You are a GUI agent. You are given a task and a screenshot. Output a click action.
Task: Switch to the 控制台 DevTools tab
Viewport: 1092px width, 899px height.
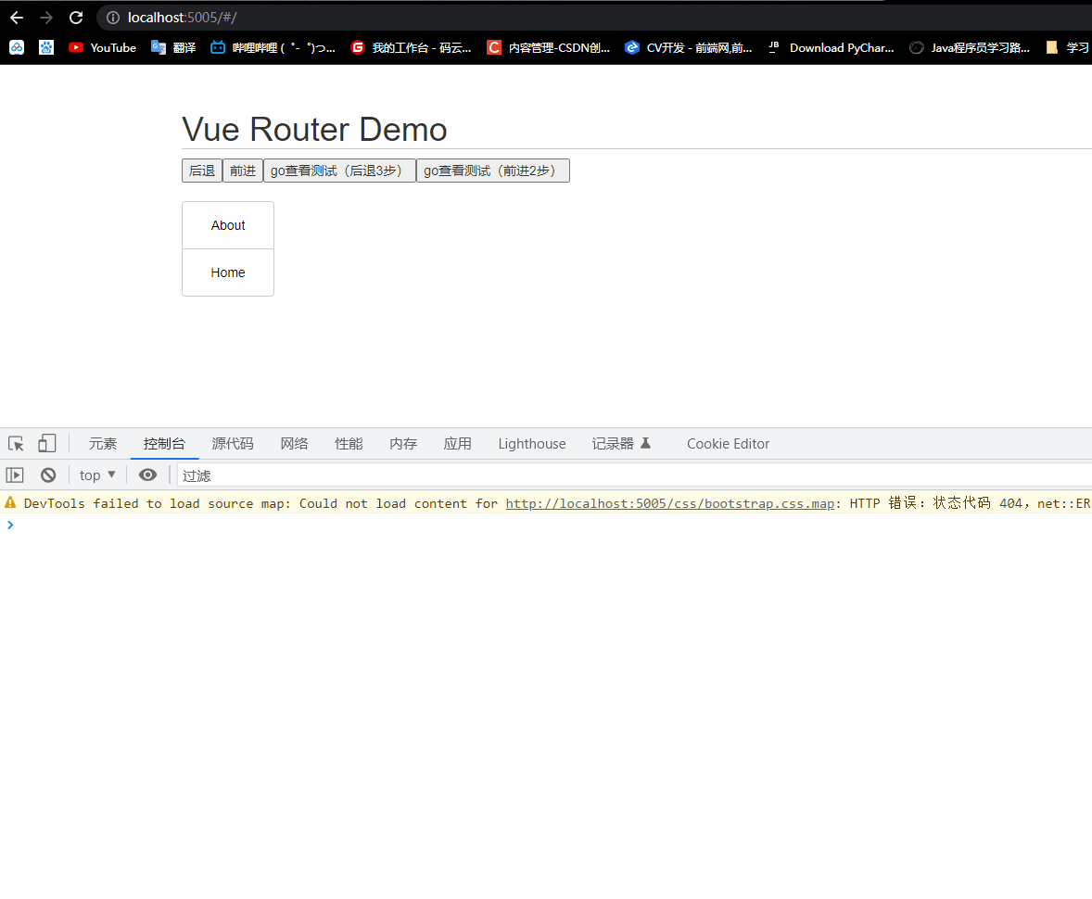pyautogui.click(x=164, y=444)
